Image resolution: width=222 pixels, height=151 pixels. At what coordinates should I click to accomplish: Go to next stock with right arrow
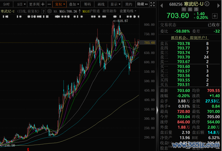point(218,6)
